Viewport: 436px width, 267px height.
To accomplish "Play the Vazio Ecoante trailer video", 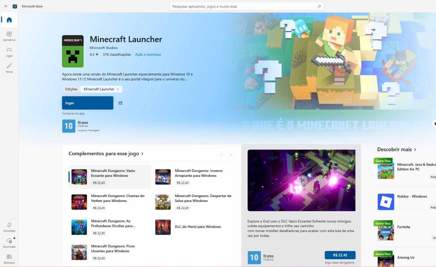I will click(x=302, y=180).
